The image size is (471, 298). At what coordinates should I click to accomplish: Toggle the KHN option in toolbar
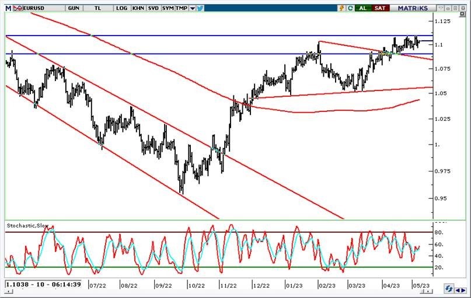coord(138,8)
